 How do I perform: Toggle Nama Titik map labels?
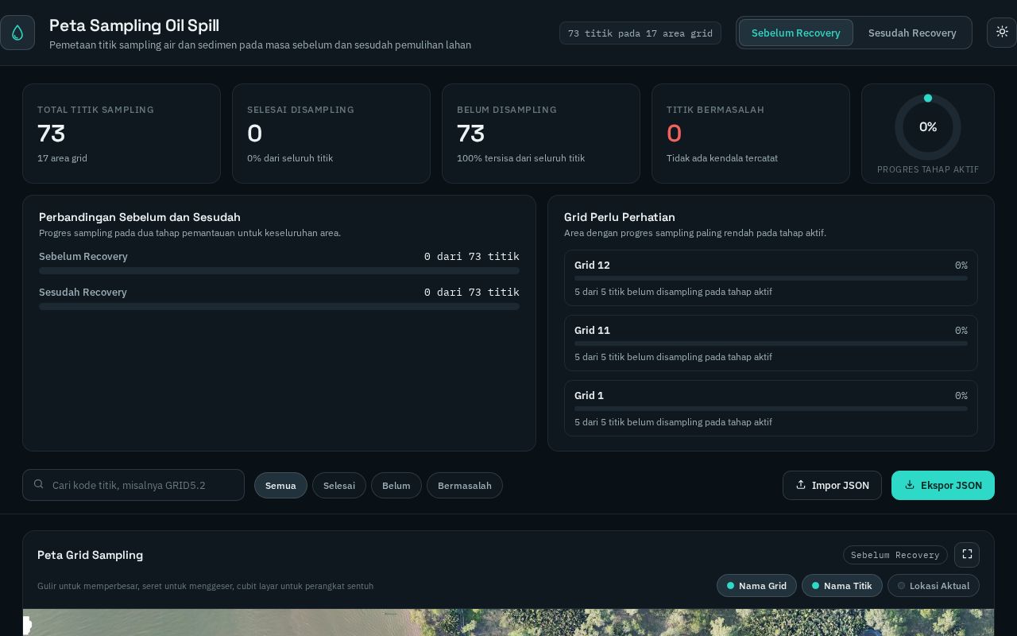pyautogui.click(x=842, y=586)
